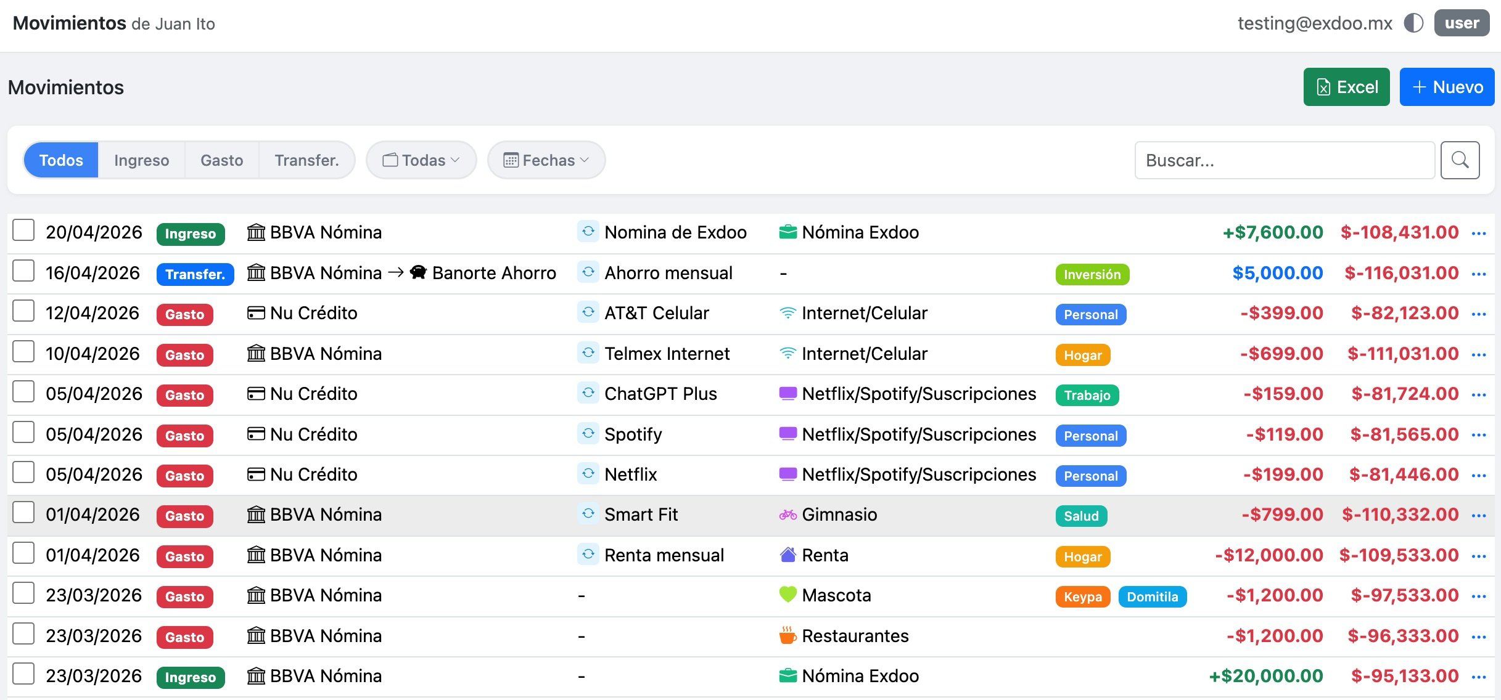Image resolution: width=1501 pixels, height=700 pixels.
Task: Select checkbox for 16/04/2026 Ahorro mensual
Action: tap(23, 271)
